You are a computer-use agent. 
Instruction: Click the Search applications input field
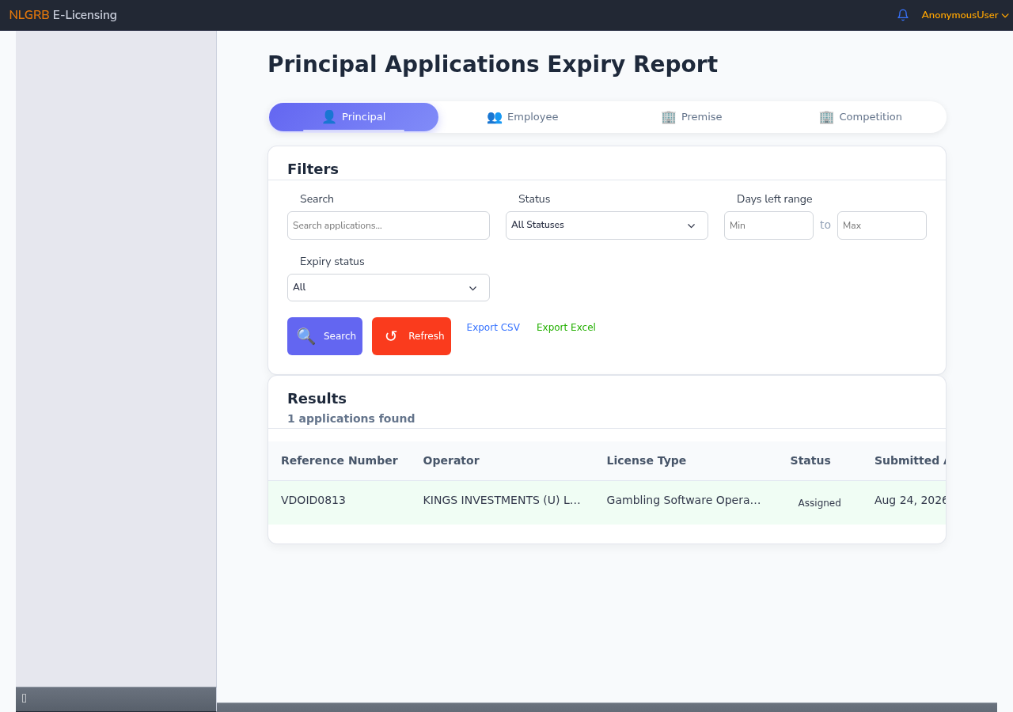(x=389, y=225)
